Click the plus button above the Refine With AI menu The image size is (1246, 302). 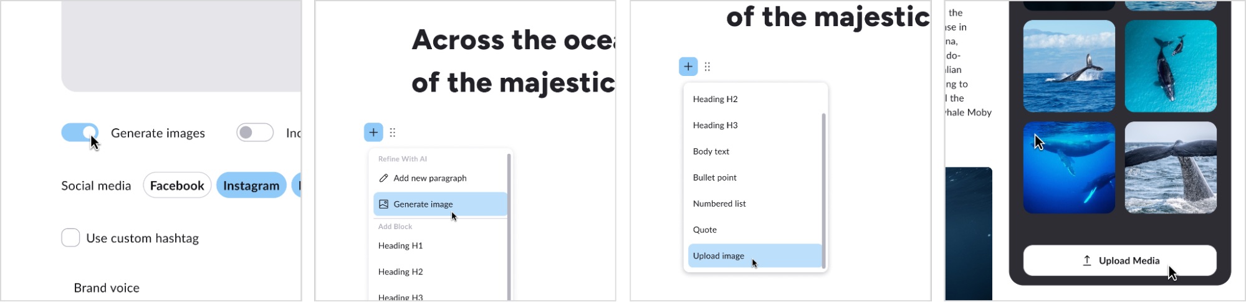pyautogui.click(x=373, y=132)
